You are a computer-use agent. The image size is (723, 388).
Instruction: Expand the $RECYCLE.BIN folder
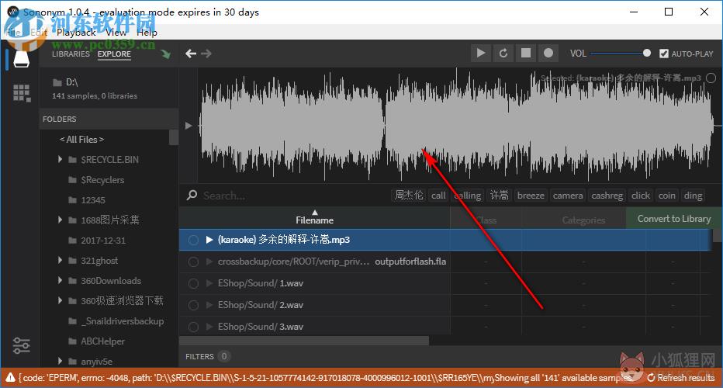point(60,159)
